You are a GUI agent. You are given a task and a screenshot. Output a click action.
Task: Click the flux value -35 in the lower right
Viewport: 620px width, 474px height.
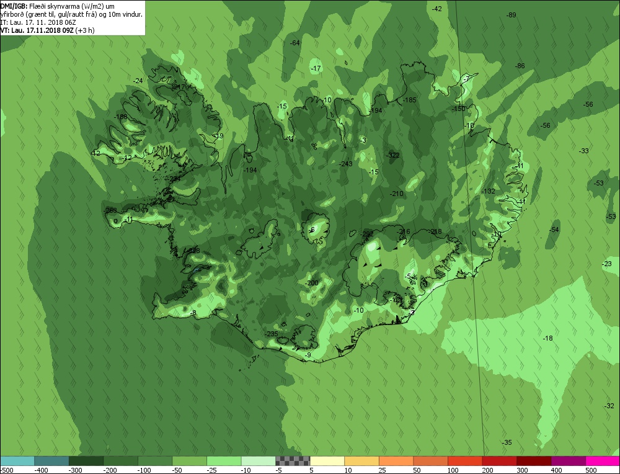[507, 442]
